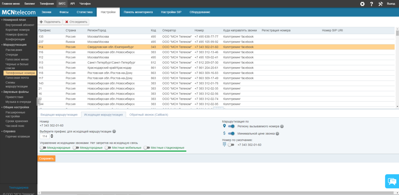Open the tools wrench and hammer icon
This screenshot has width=399, height=195.
point(381,4)
